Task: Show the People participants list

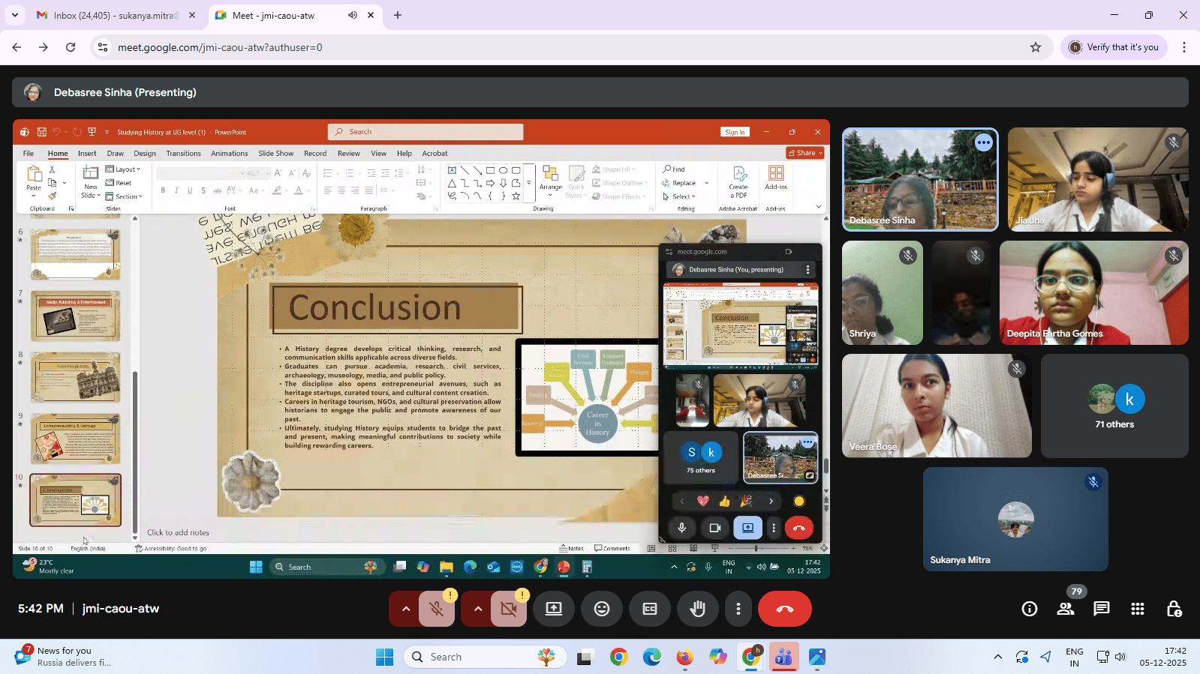Action: (x=1066, y=609)
